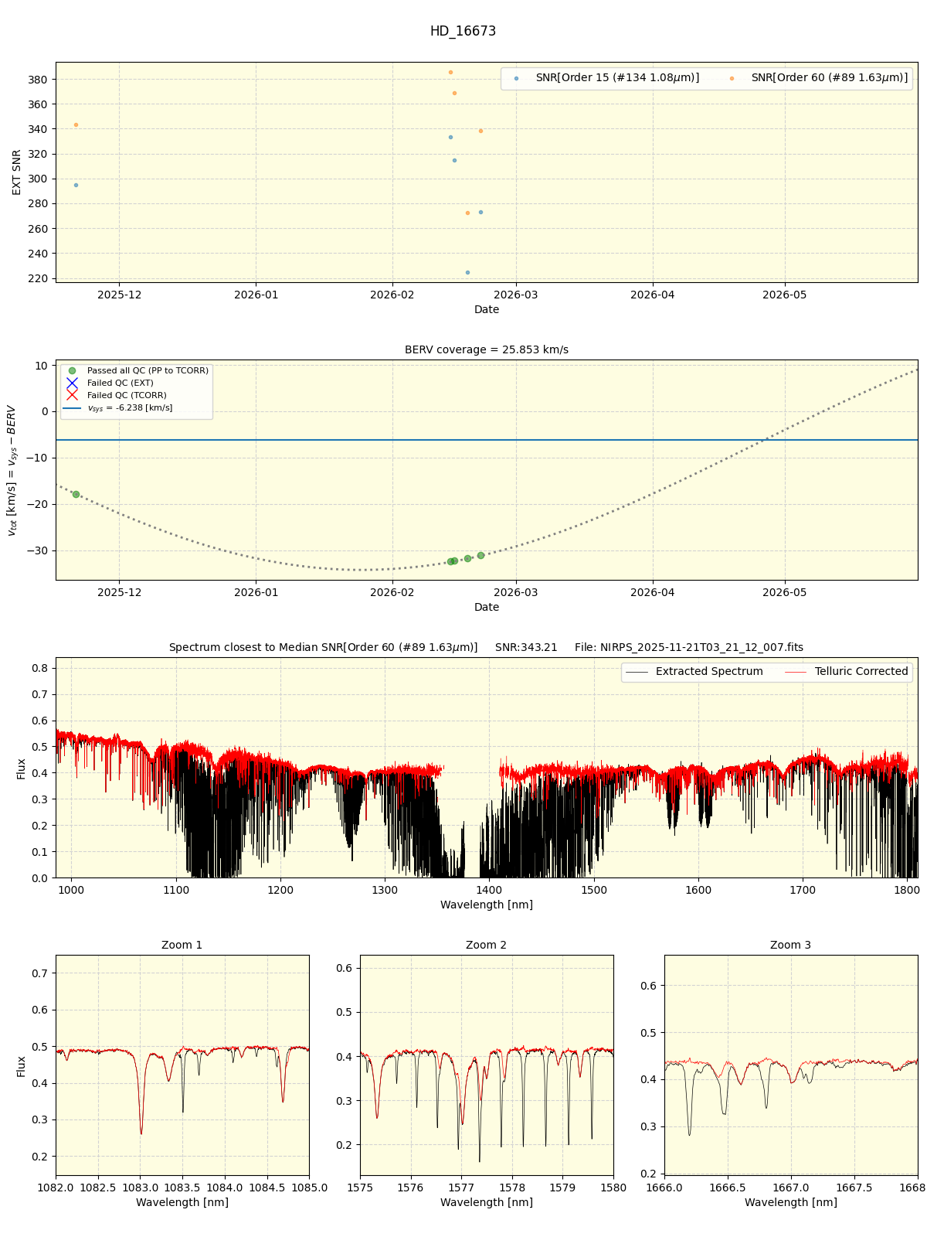Click the '1083.0' tick label in Zoom 1

140,1188
